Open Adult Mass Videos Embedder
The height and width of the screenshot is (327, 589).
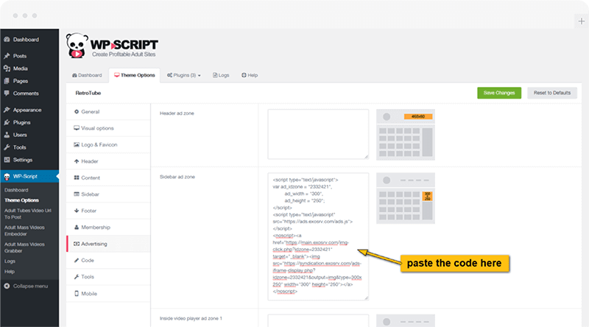coord(24,231)
